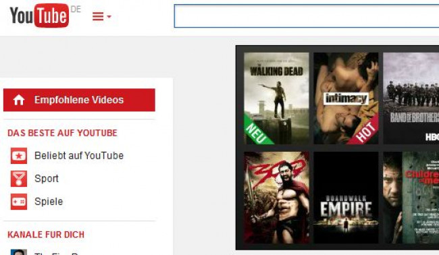Open The Walking Dead poster

click(x=276, y=98)
